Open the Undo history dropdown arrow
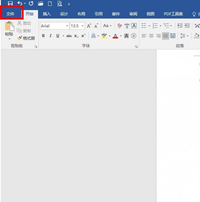The width and height of the screenshot is (200, 202). tap(25, 3)
